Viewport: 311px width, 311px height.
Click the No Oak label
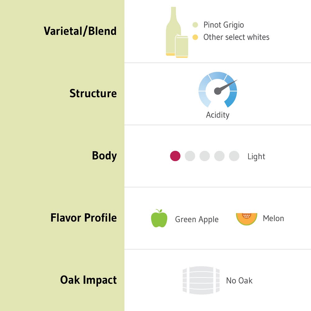click(x=239, y=281)
